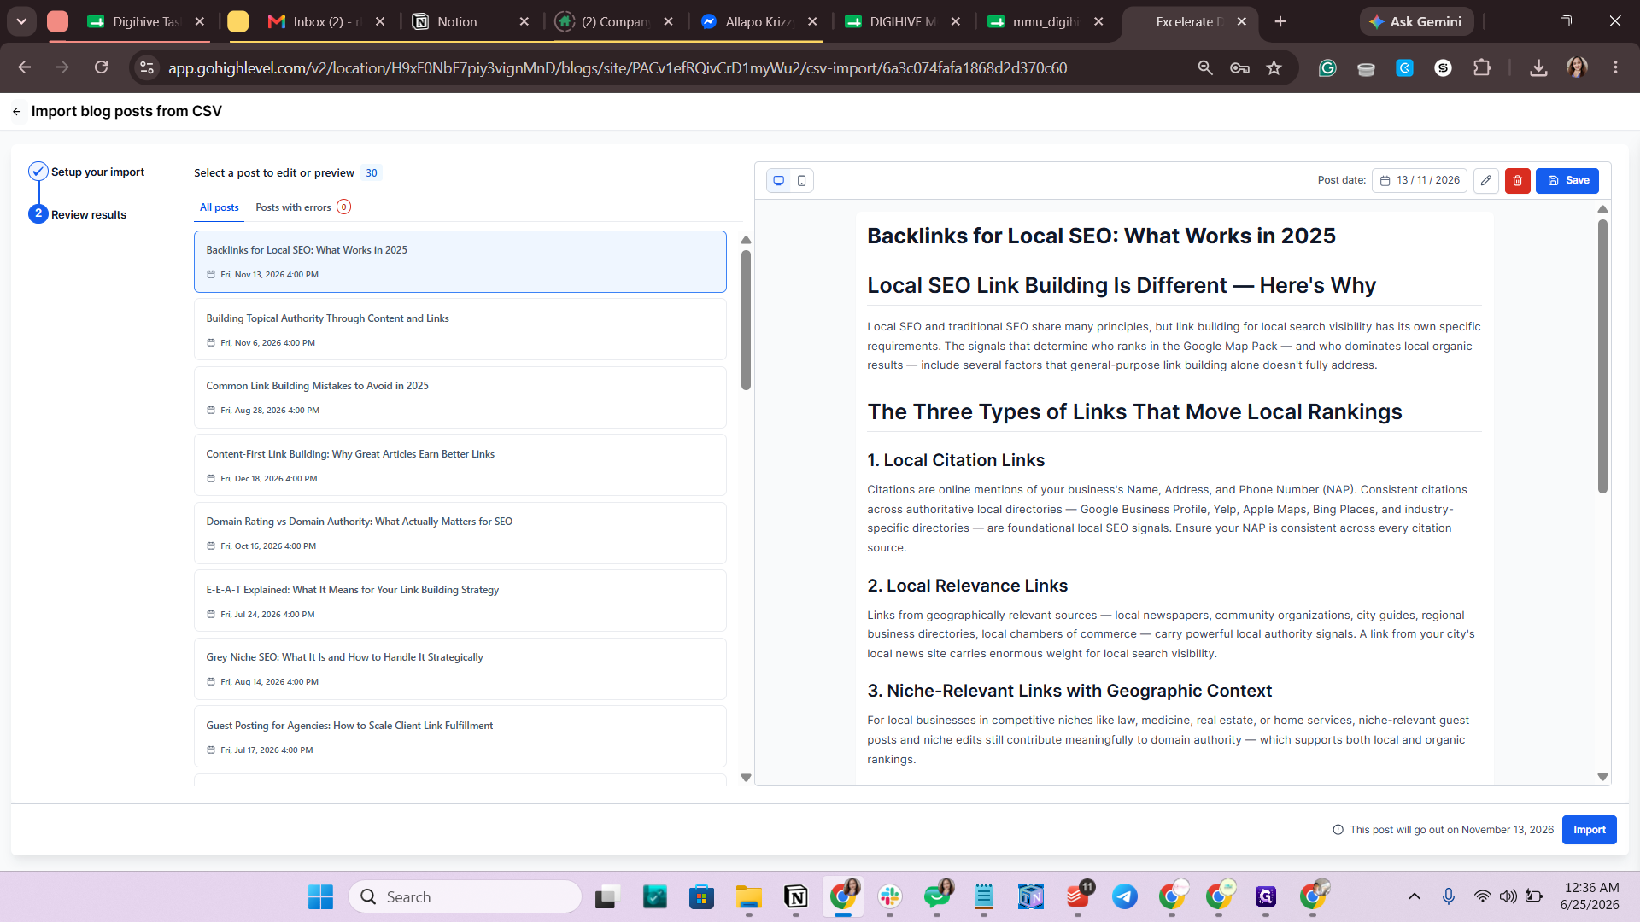Bookmark this page with the star icon
The height and width of the screenshot is (922, 1640).
pyautogui.click(x=1274, y=67)
